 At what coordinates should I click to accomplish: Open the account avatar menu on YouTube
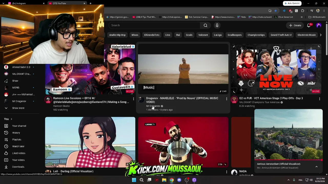pos(319,25)
